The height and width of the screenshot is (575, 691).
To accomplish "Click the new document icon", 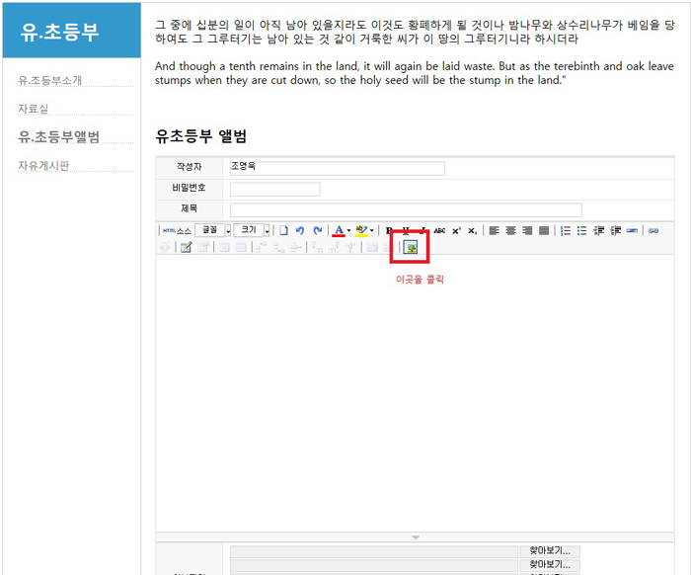I will click(x=284, y=230).
